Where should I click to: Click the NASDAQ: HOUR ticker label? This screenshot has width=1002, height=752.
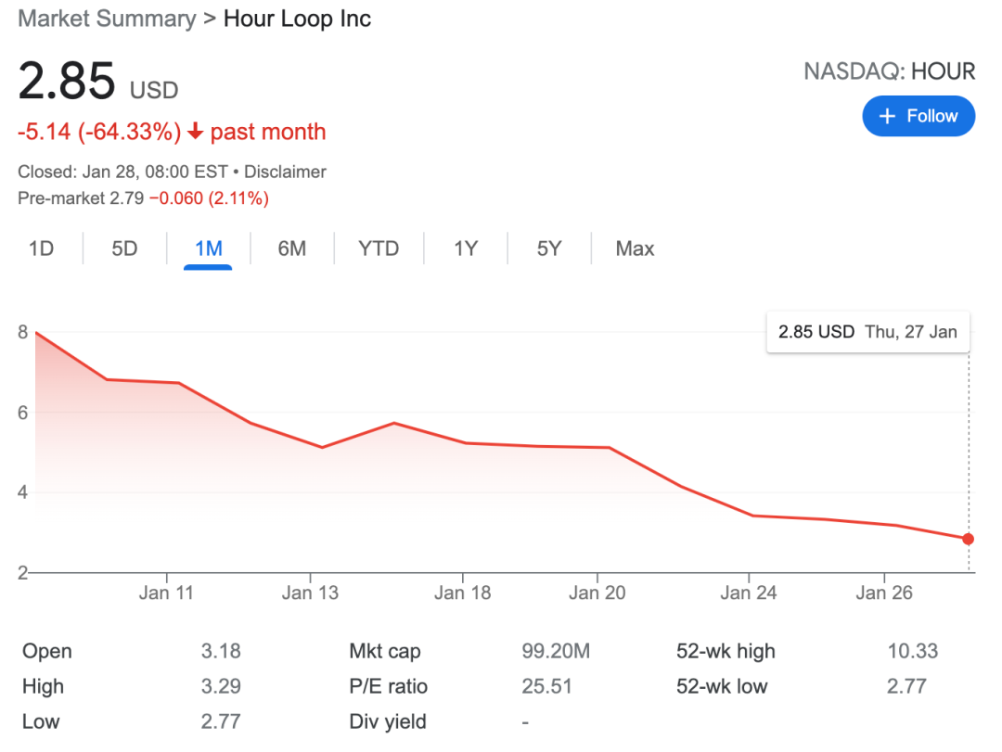pos(889,71)
